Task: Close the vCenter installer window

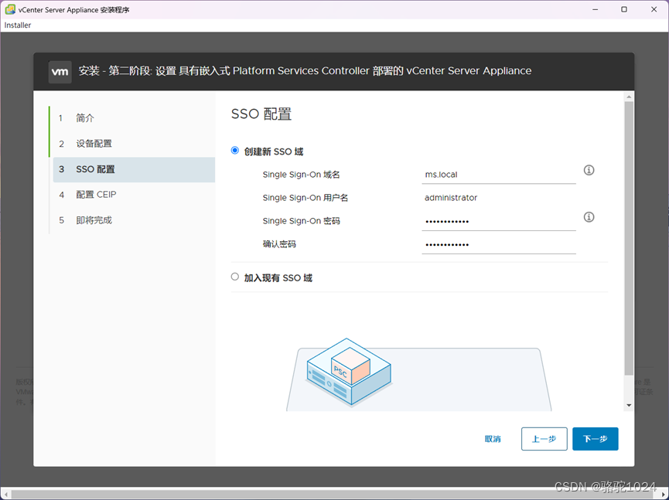Action: [654, 9]
